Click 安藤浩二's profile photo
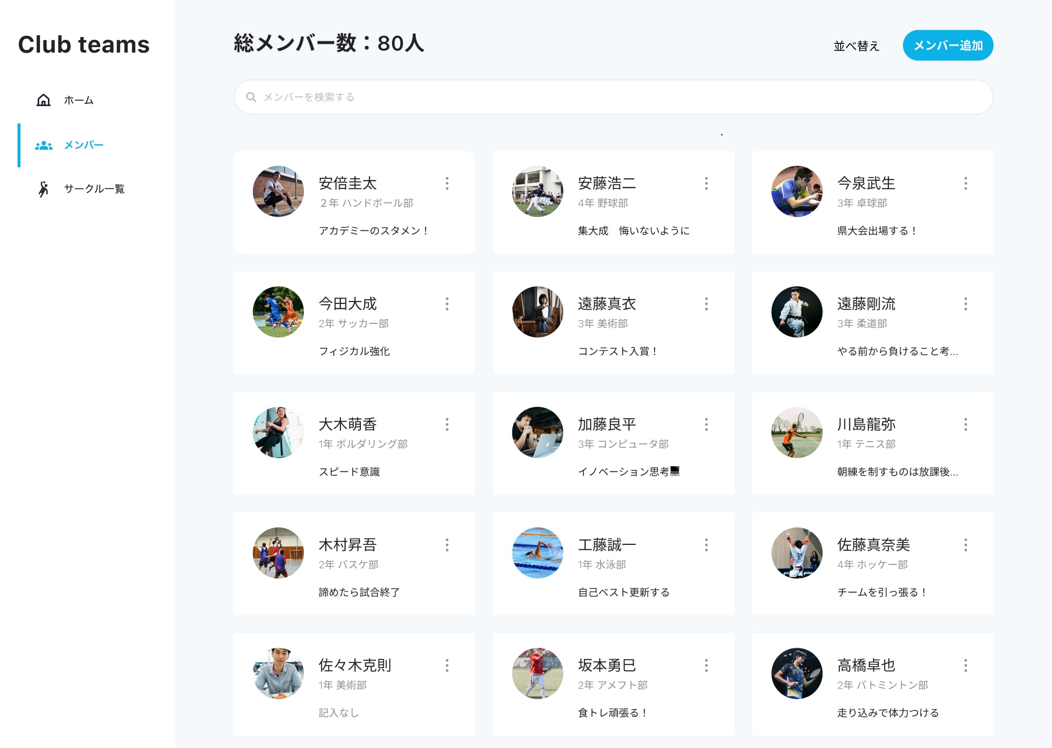1052x748 pixels. pos(537,192)
